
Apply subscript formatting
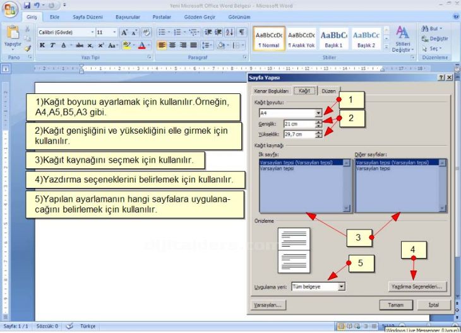click(x=90, y=45)
